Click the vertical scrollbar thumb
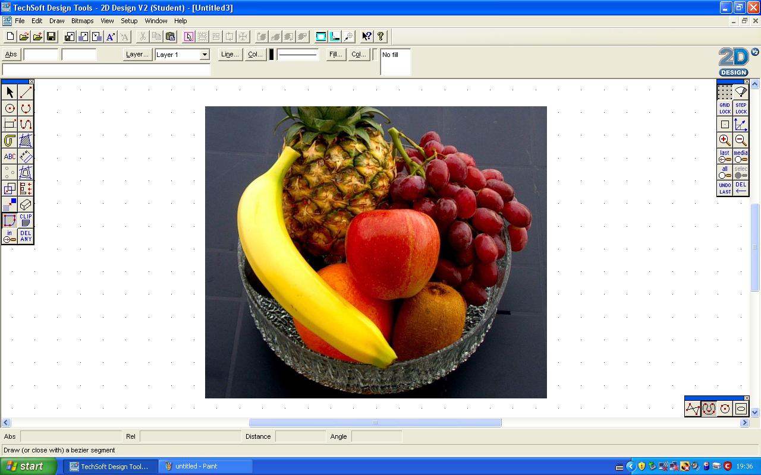 tap(755, 247)
